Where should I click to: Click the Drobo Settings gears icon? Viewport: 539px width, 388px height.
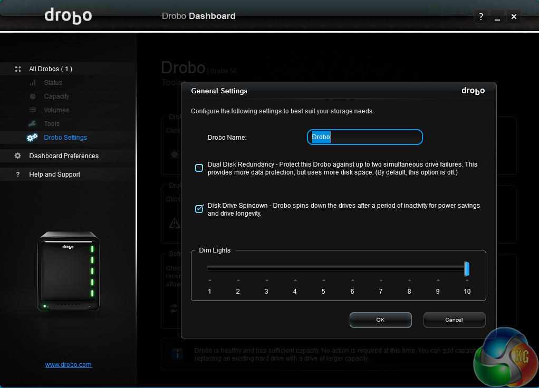coord(32,138)
